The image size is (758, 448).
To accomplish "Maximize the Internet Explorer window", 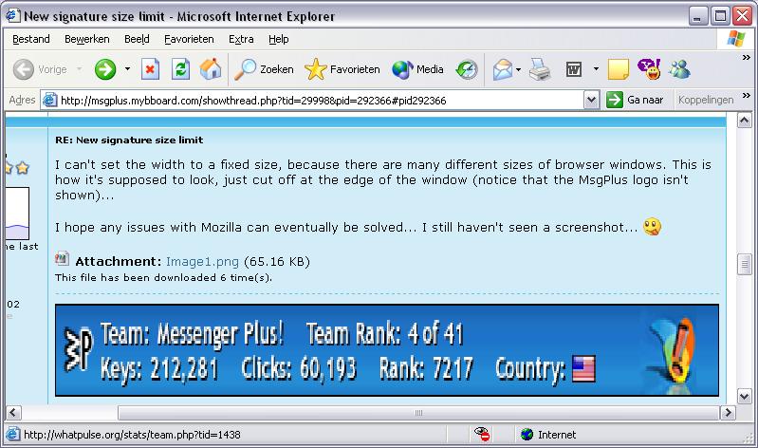I will click(720, 16).
